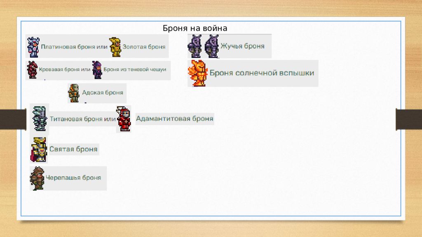The width and height of the screenshot is (422, 237).
Task: Click the slide title 'Броня на война'
Action: (x=195, y=28)
